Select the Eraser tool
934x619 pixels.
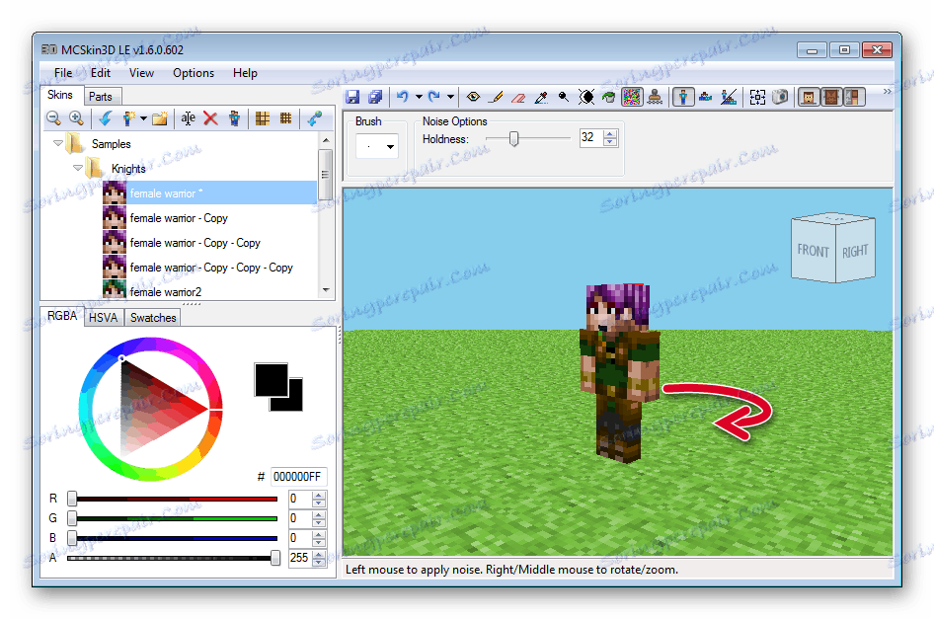[517, 96]
